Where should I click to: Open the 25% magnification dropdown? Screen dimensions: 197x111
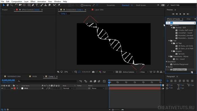pos(69,72)
